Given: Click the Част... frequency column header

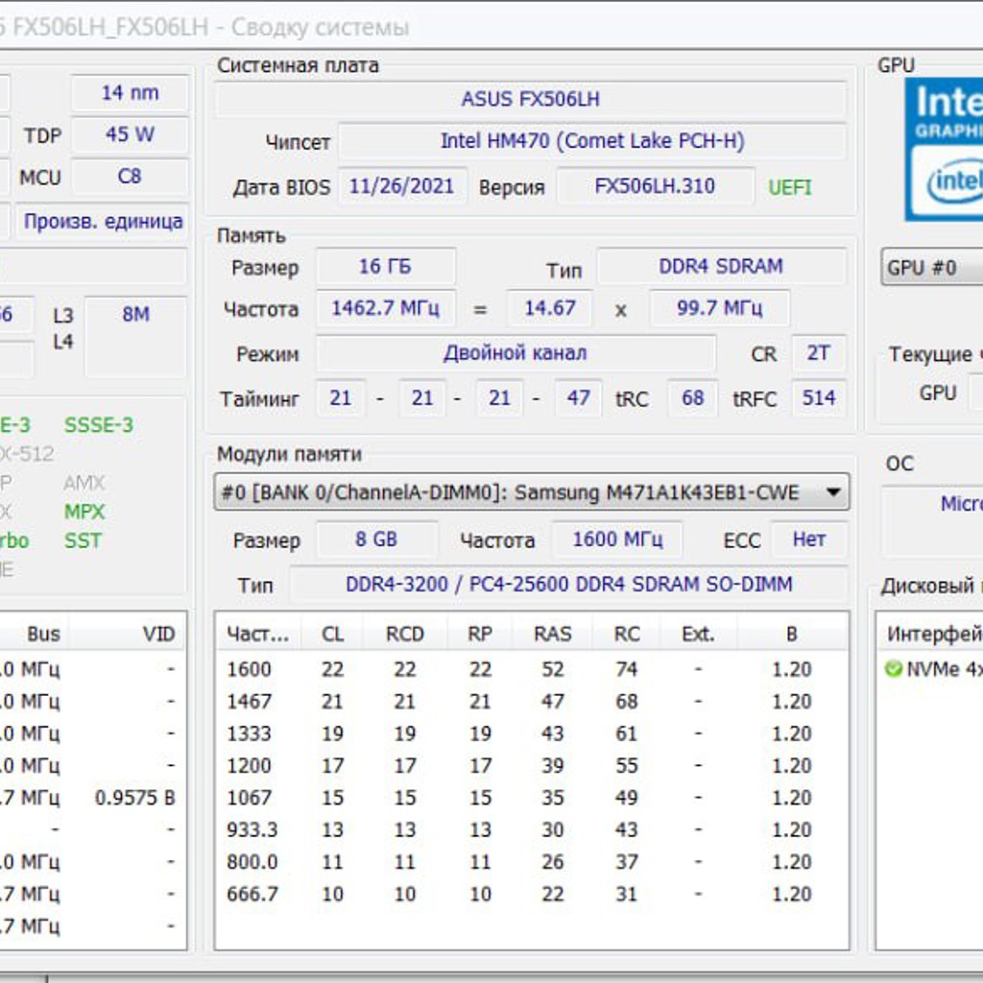Looking at the screenshot, I should click(258, 634).
